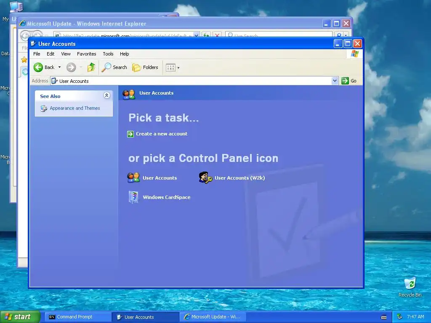
Task: Click the grayed Forward arrow button
Action: point(71,67)
